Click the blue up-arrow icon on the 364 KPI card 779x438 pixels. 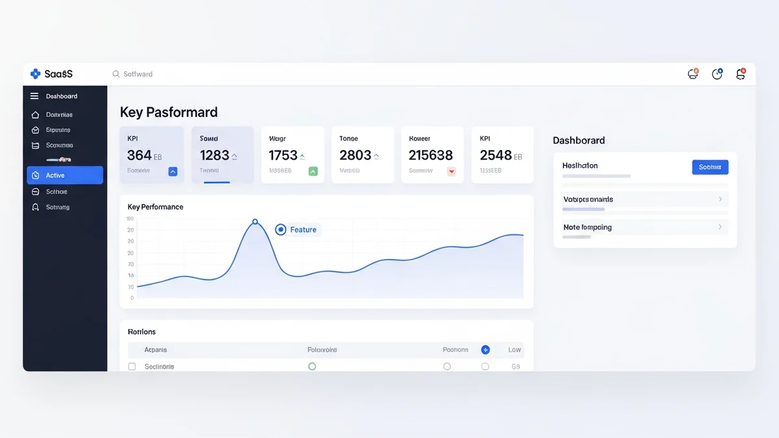(173, 171)
